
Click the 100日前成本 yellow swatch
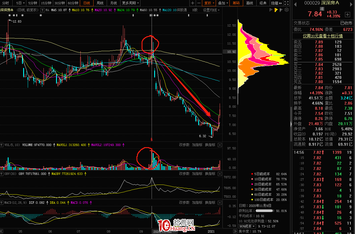coord(252,200)
